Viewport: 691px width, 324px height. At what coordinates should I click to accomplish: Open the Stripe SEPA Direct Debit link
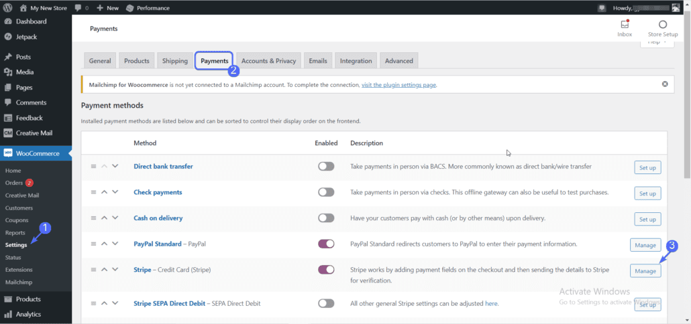[x=169, y=303]
